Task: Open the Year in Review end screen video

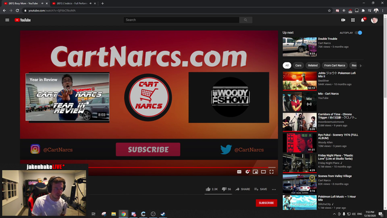Action: [67, 97]
